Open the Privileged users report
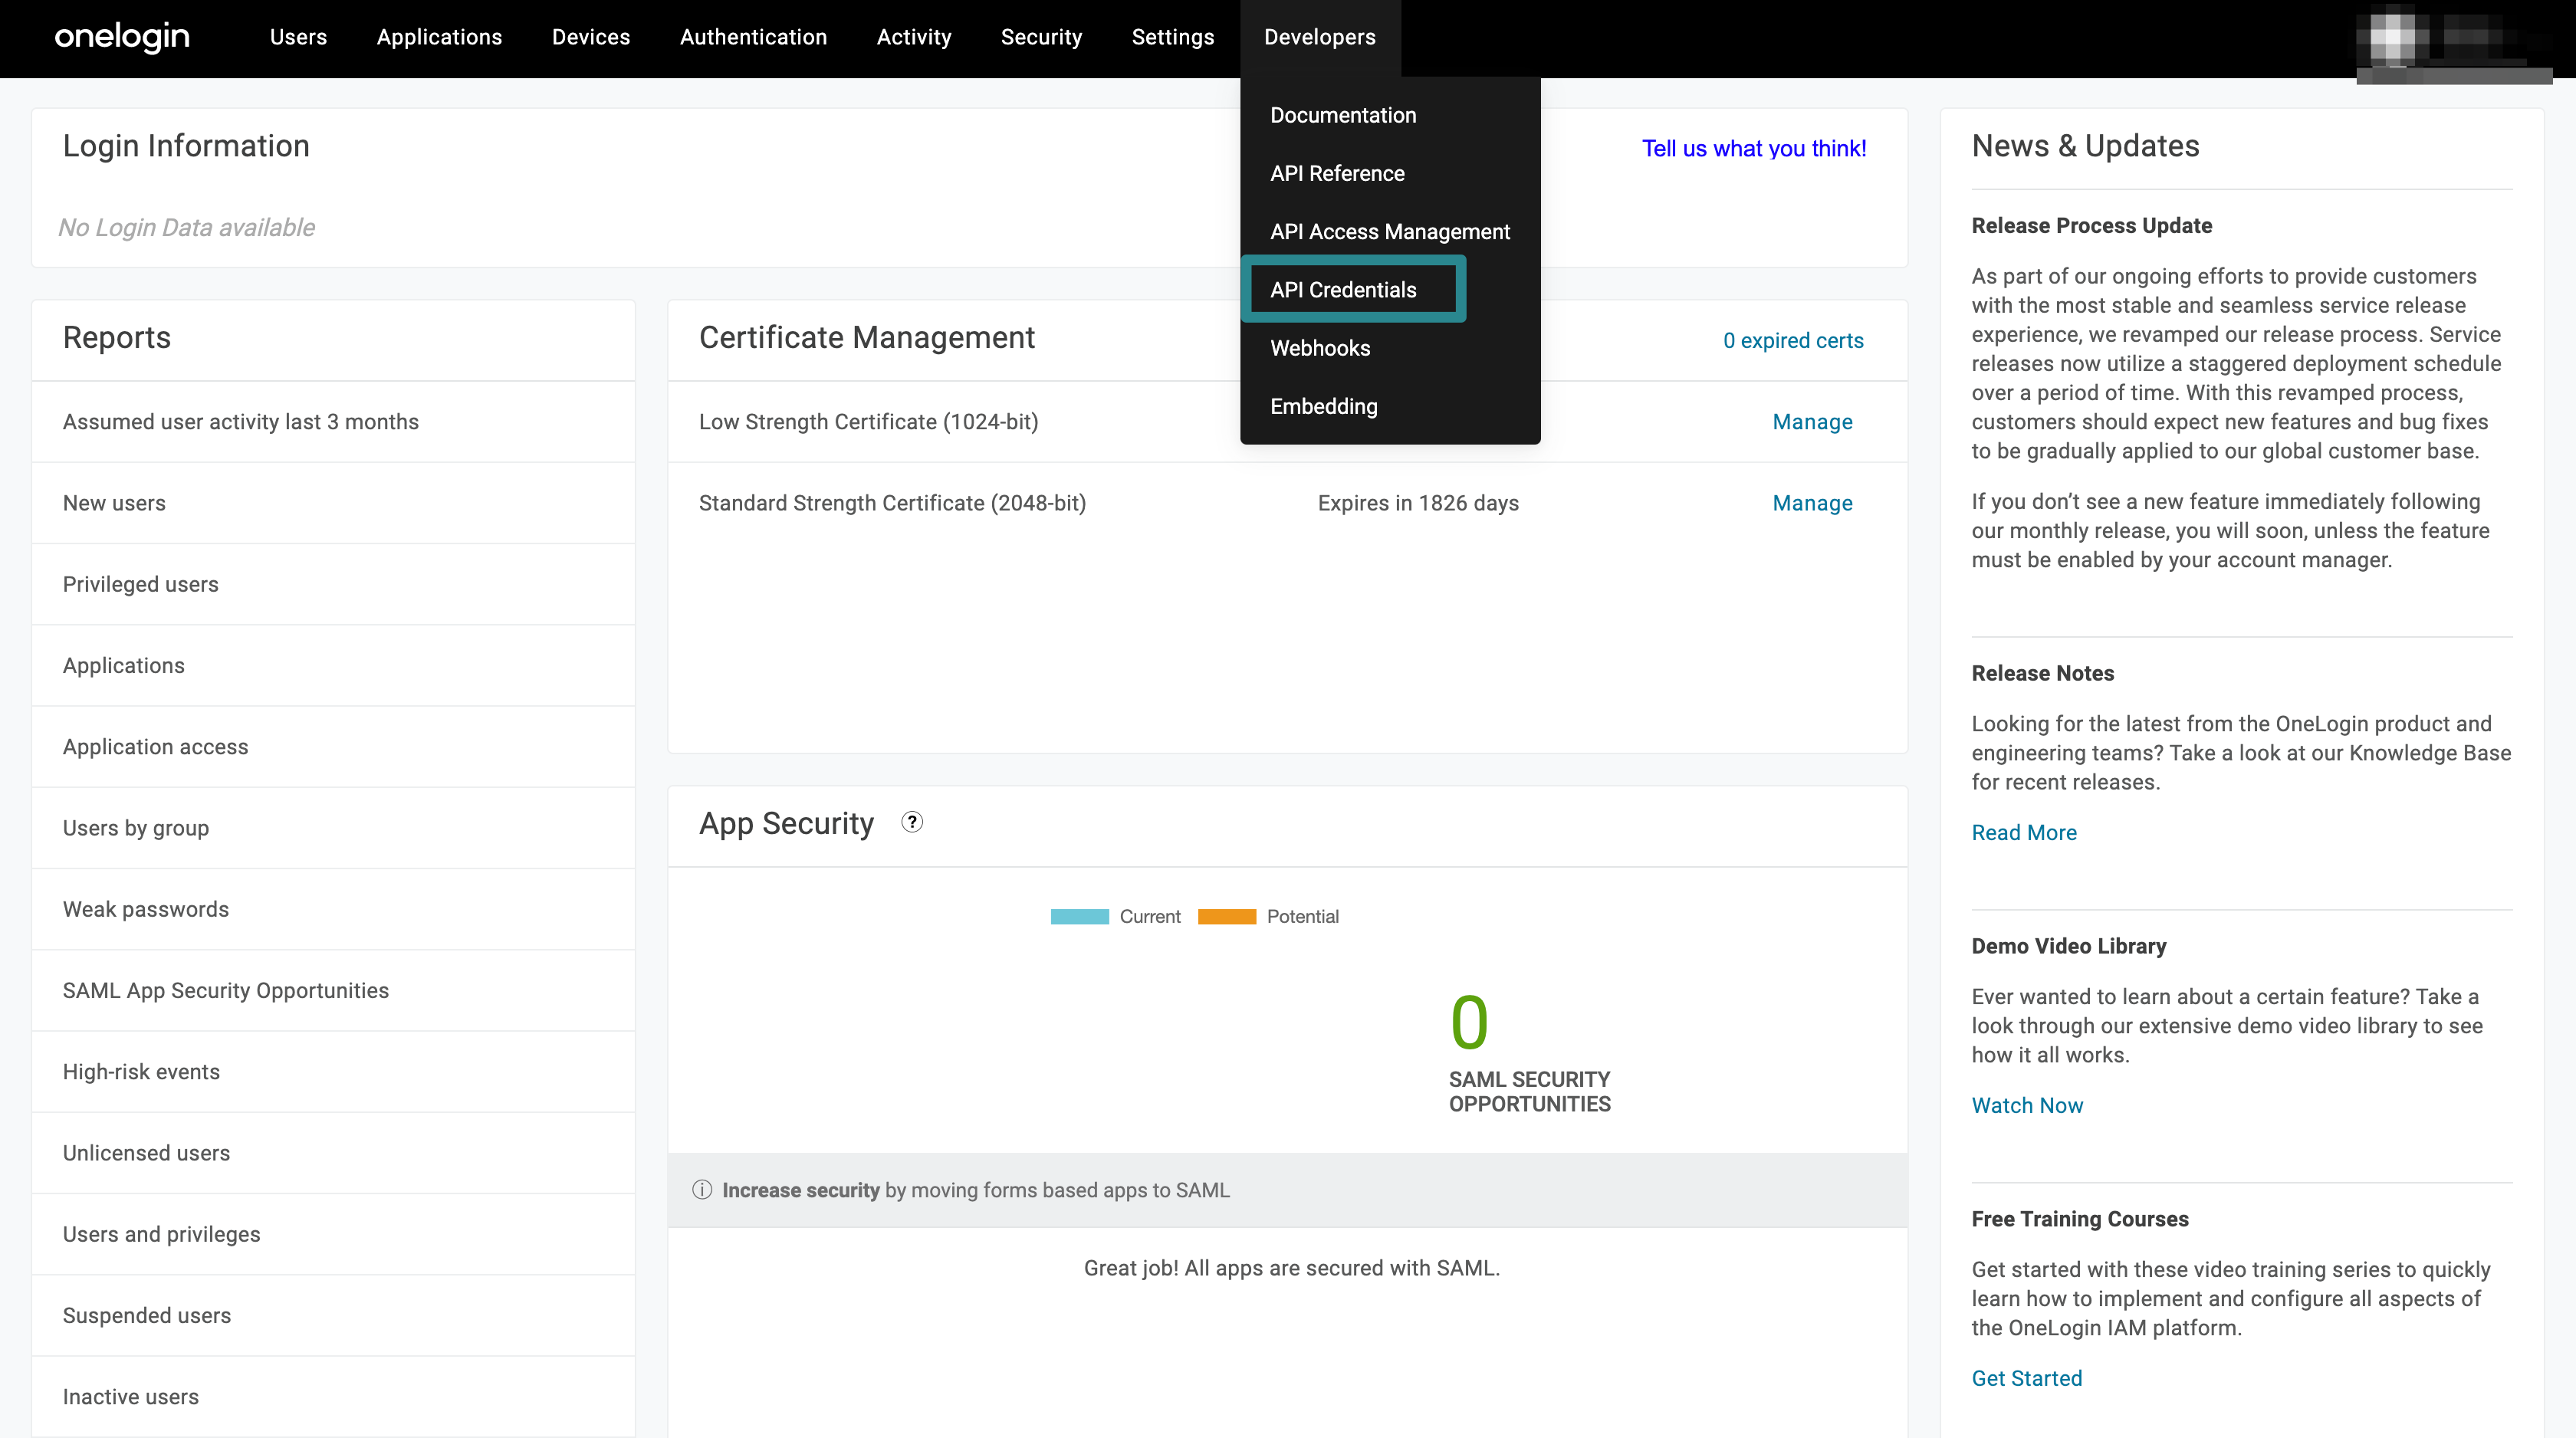Image resolution: width=2576 pixels, height=1438 pixels. coord(333,584)
